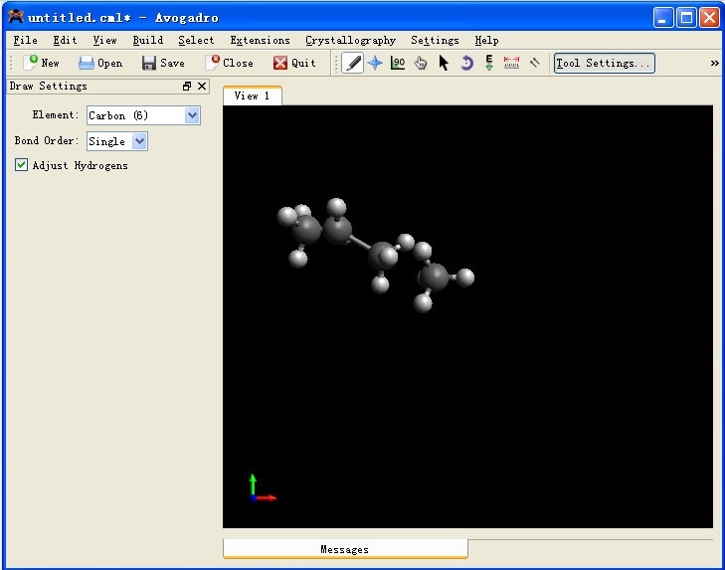Enable the Auto Rotate tool
Viewport: 725px width, 570px height.
[x=466, y=63]
